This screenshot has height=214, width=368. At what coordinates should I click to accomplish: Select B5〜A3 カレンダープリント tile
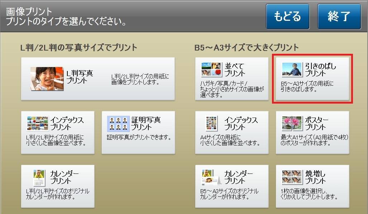tap(231, 186)
